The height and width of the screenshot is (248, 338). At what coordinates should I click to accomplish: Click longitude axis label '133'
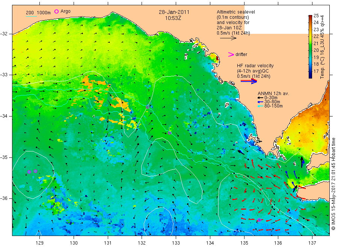176,243
